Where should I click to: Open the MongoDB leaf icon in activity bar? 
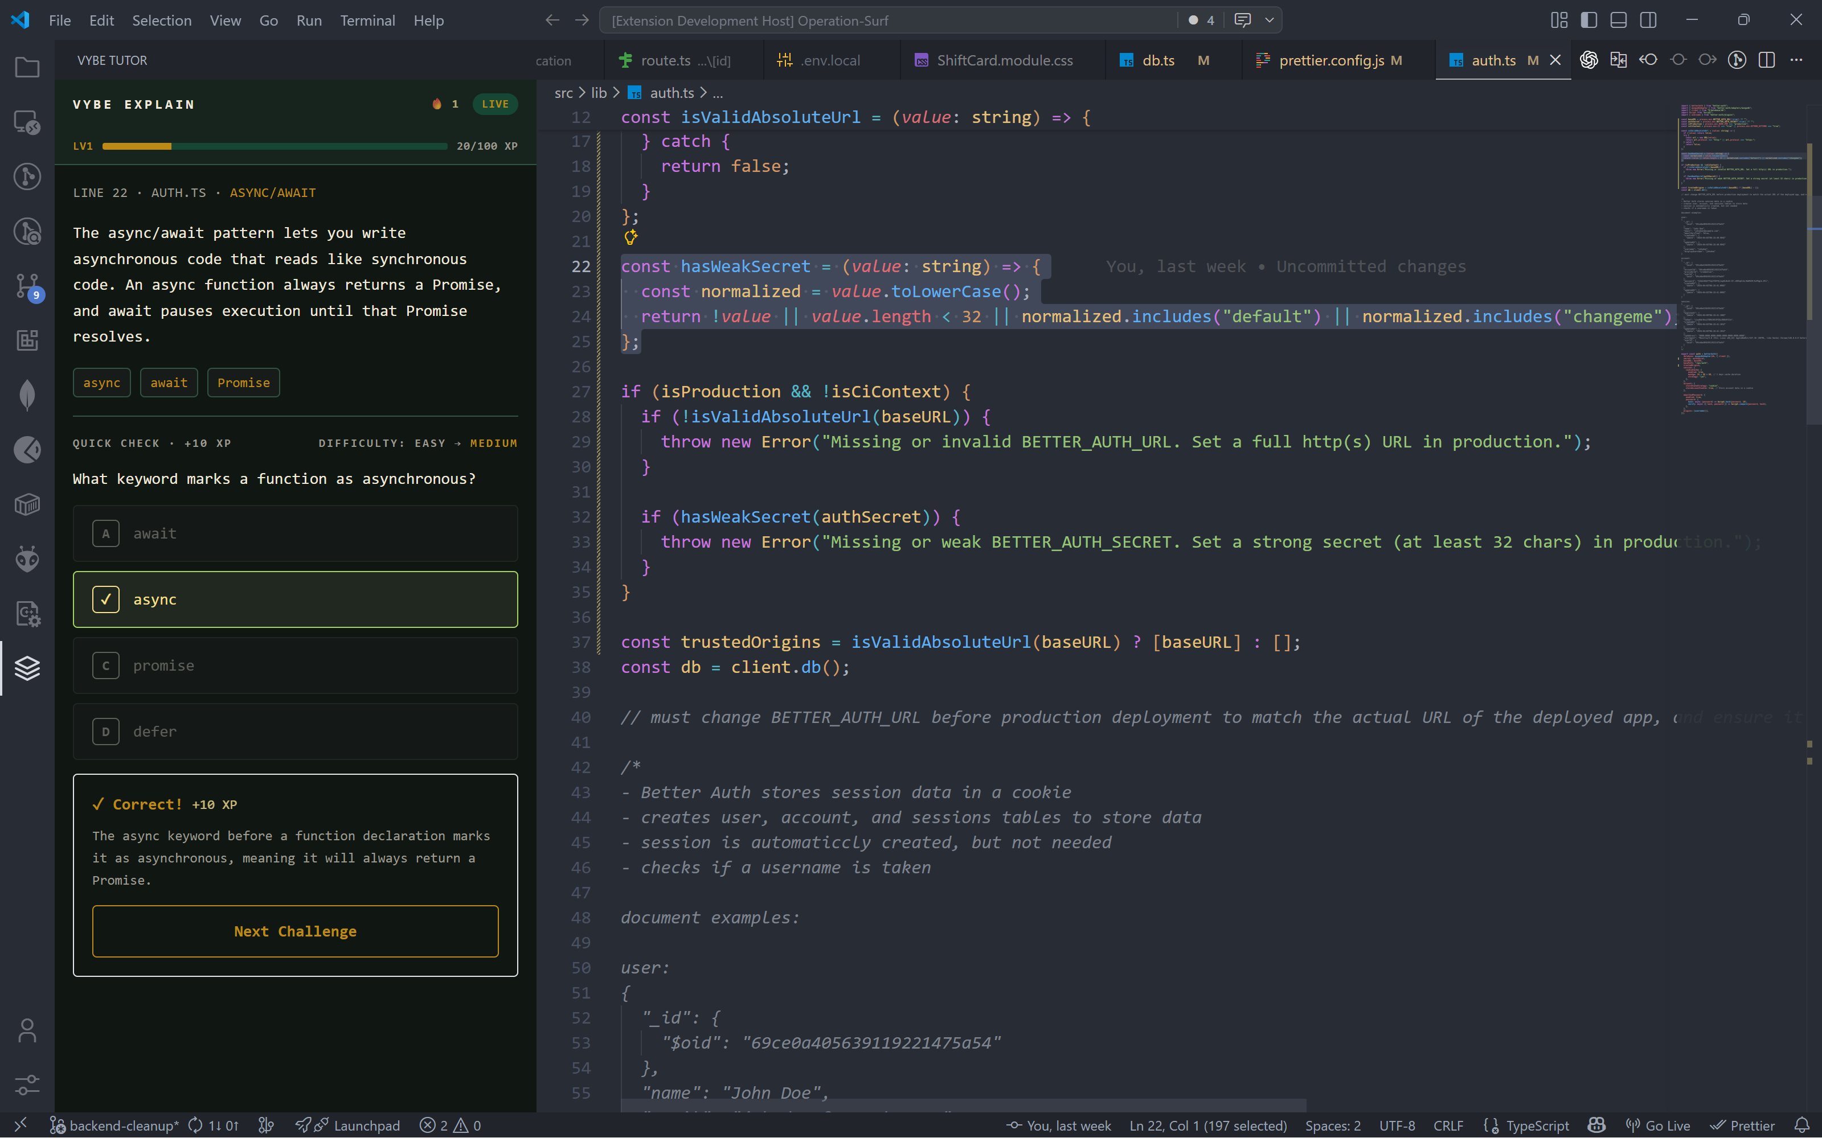point(27,395)
